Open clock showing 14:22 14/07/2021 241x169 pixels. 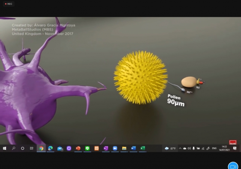pyautogui.click(x=224, y=148)
